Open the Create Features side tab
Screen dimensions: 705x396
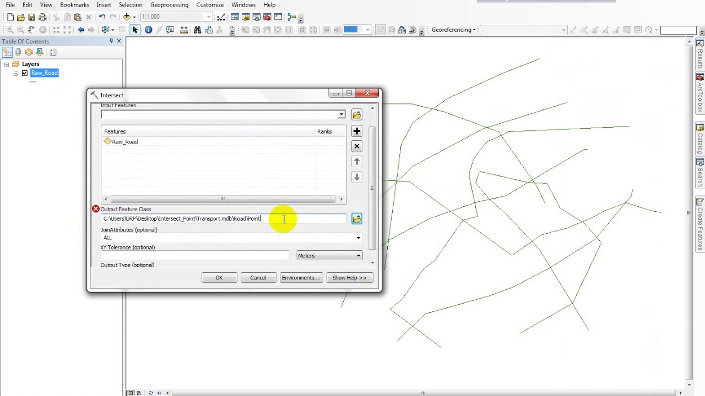tap(700, 224)
